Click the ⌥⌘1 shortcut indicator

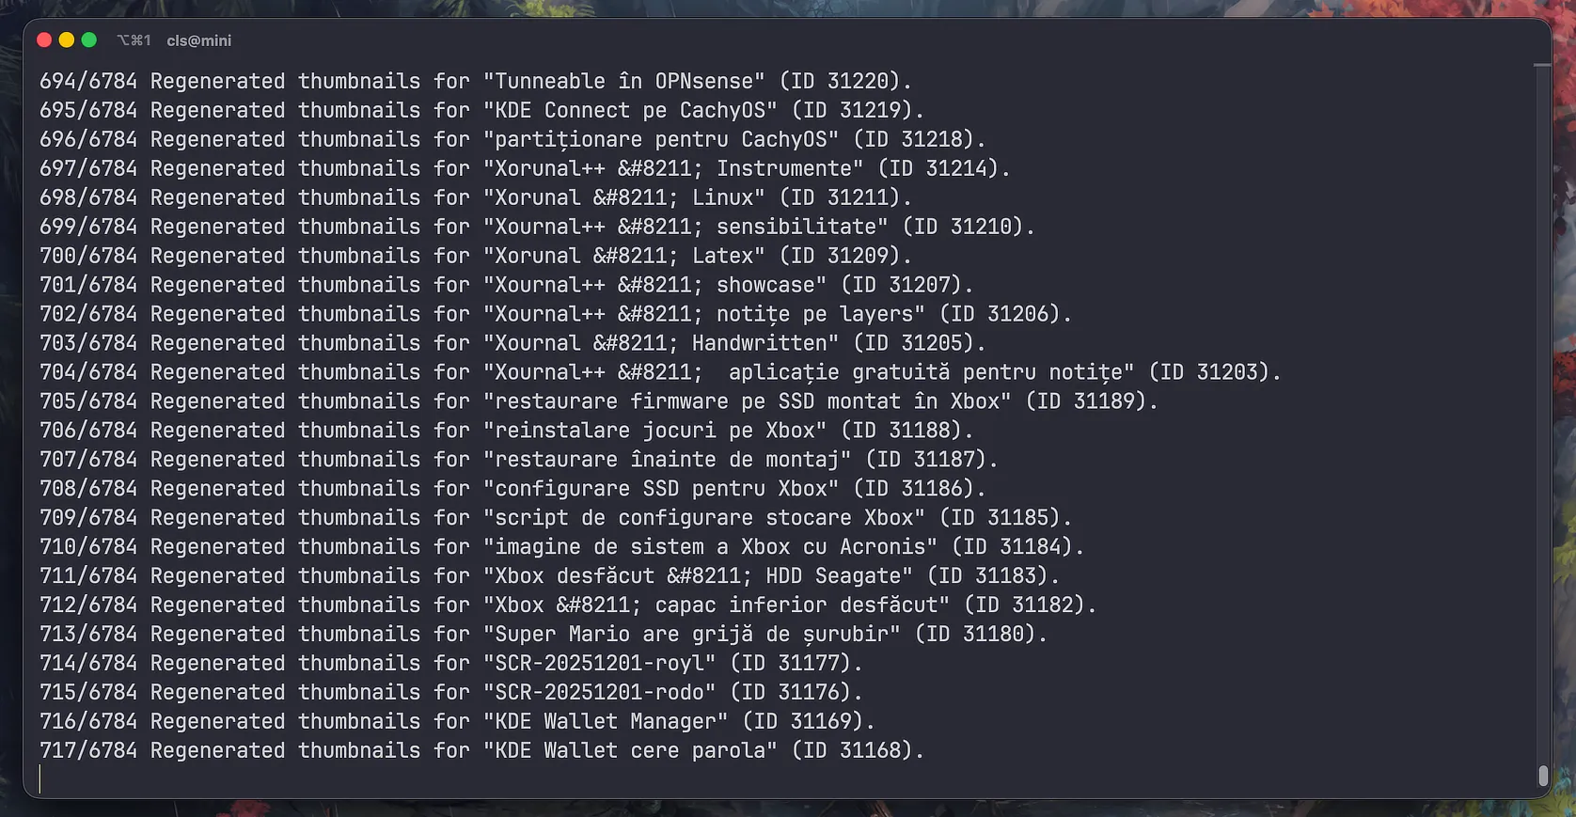[x=134, y=40]
